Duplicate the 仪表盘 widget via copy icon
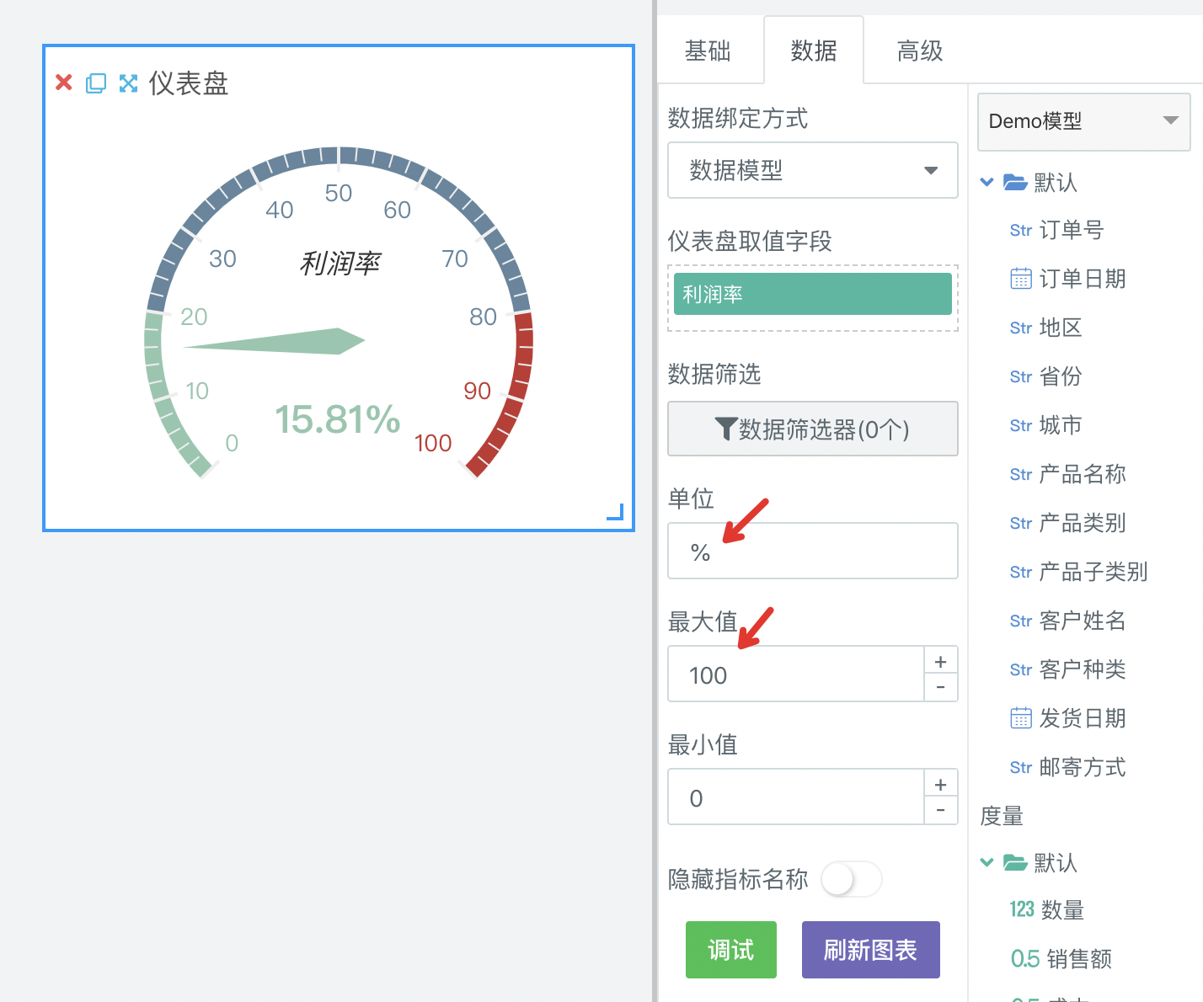 96,83
